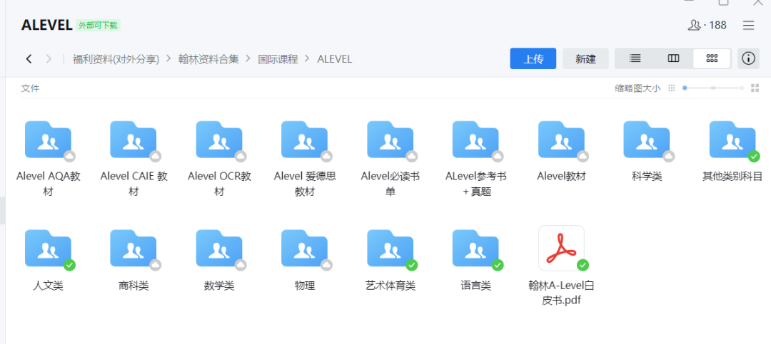This screenshot has height=344, width=771.
Task: Click ALEVEL in the breadcrumb path
Action: point(334,59)
